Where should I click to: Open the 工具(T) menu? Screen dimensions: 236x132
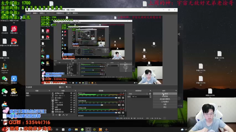68,13
